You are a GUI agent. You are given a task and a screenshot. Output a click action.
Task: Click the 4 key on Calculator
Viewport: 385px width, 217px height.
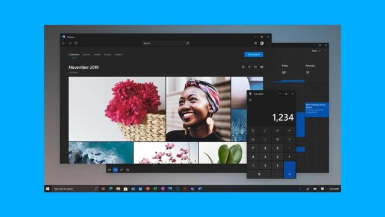coord(253,157)
